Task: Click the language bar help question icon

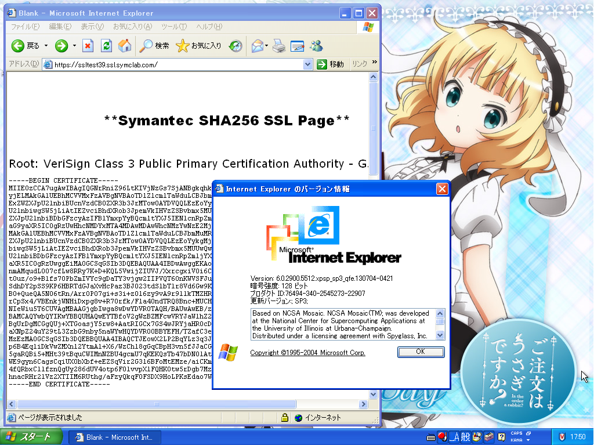Action: tap(501, 437)
